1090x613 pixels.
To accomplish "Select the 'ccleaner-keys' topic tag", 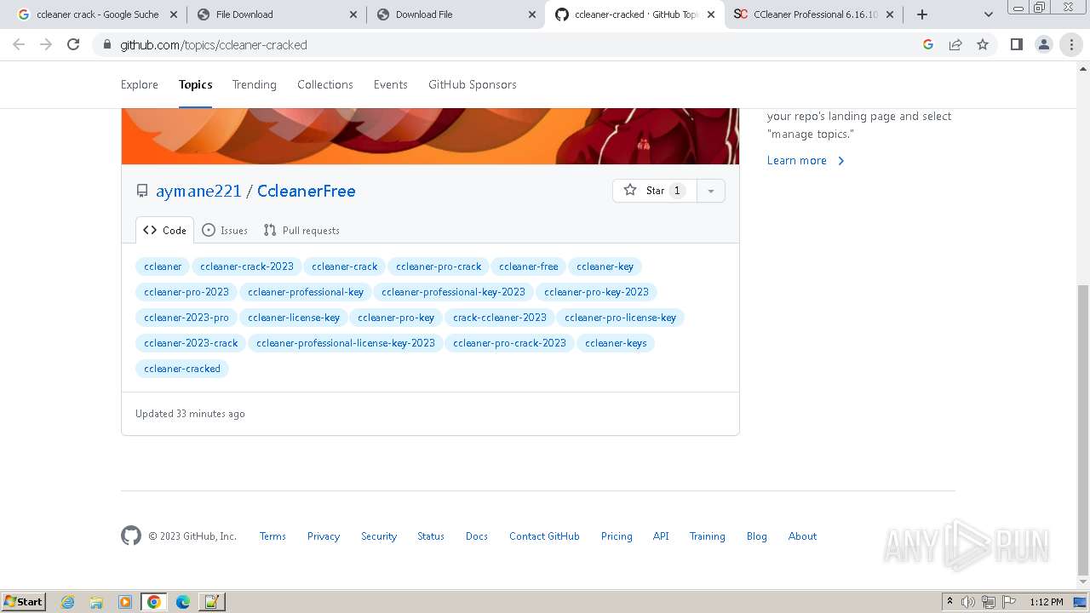I will click(616, 343).
